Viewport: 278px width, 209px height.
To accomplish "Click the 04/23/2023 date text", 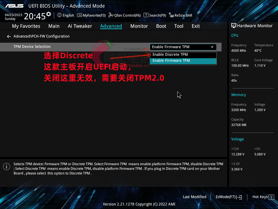I will [14, 15].
